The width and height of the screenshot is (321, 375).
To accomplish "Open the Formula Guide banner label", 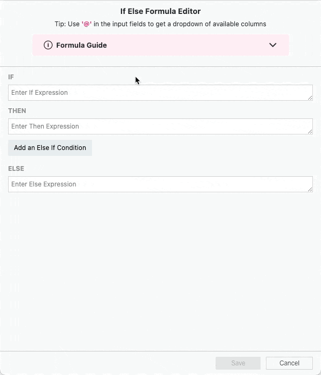I will click(x=81, y=45).
